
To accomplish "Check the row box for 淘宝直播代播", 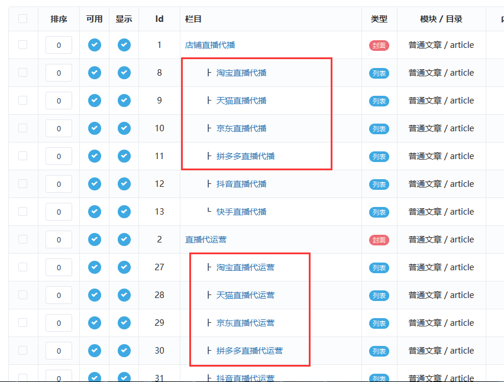I will tap(23, 73).
